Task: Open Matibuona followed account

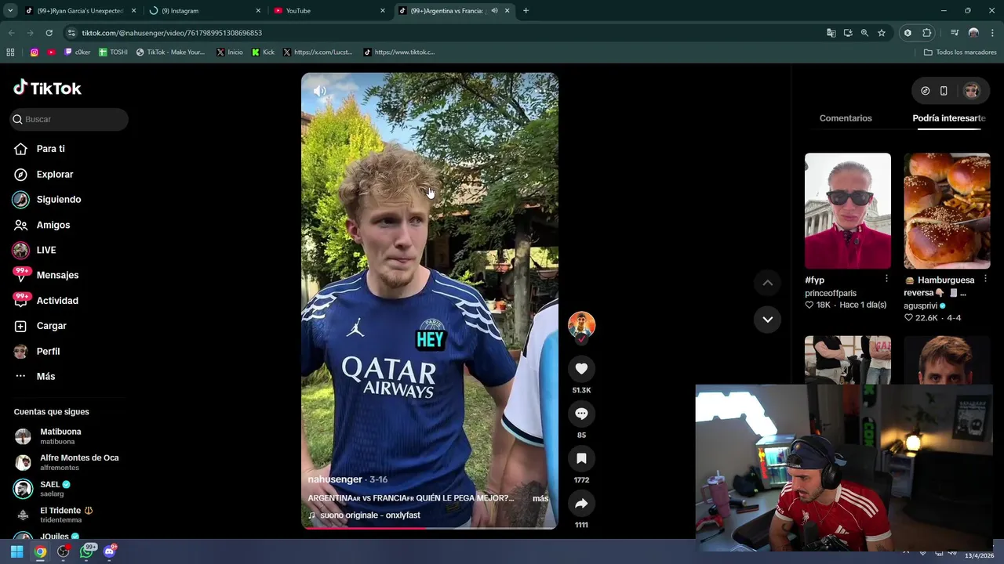Action: click(x=60, y=436)
